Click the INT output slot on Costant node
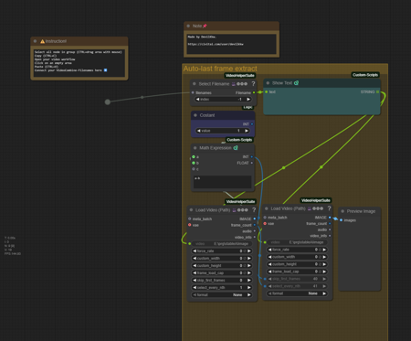 pyautogui.click(x=252, y=124)
